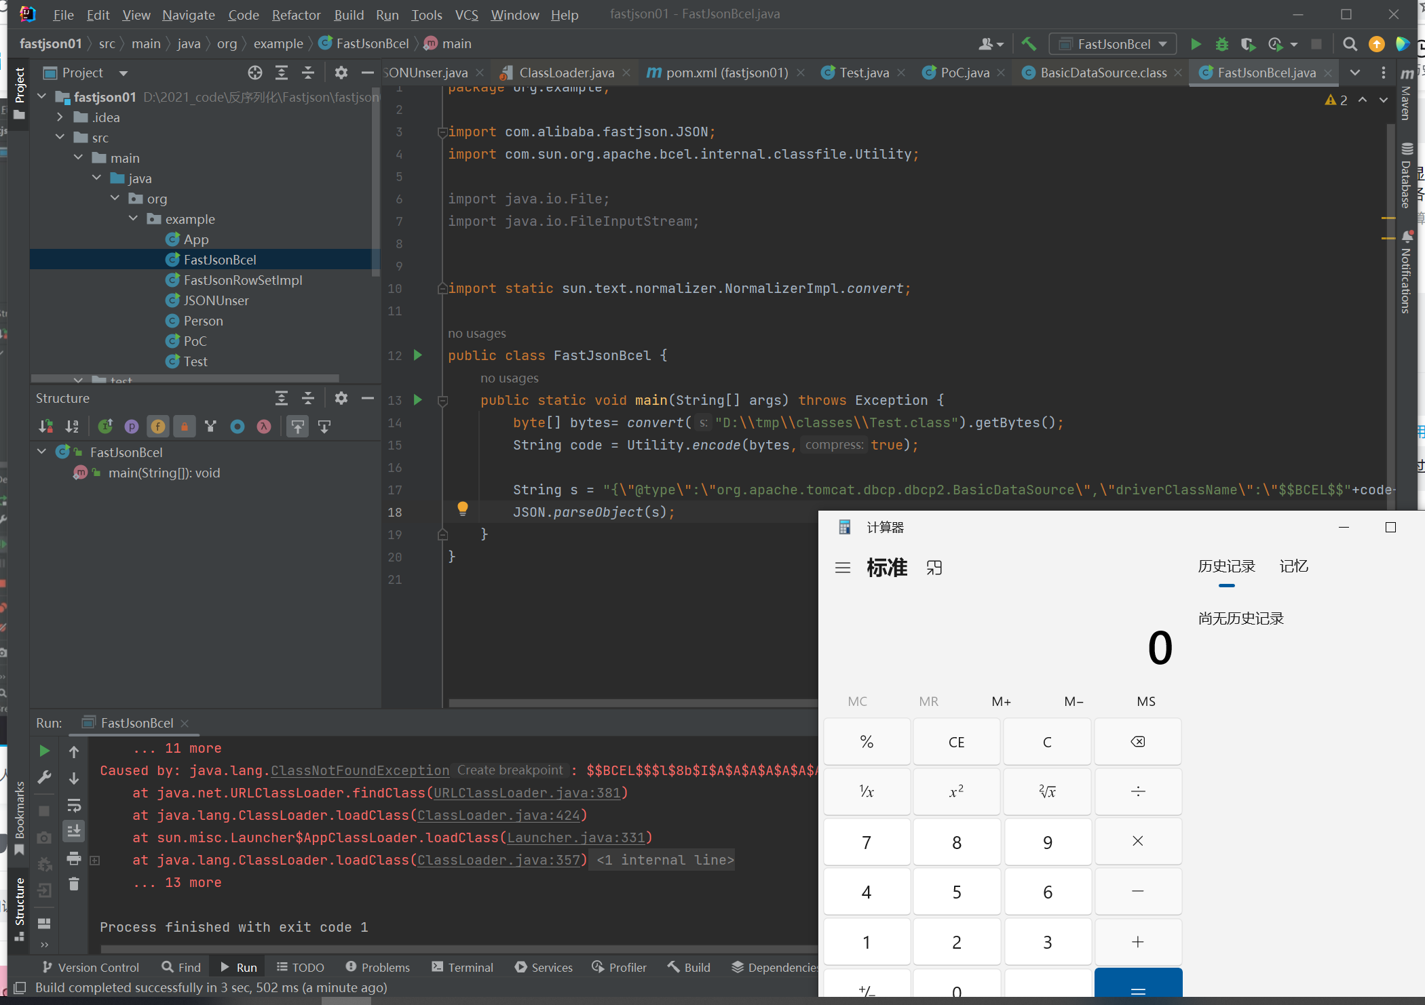Toggle Sort Alphabetically in Structure panel
The width and height of the screenshot is (1425, 1005).
pyautogui.click(x=72, y=427)
